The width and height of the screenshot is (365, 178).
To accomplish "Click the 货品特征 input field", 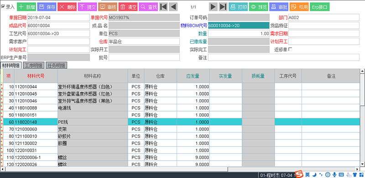I will pos(324,25).
